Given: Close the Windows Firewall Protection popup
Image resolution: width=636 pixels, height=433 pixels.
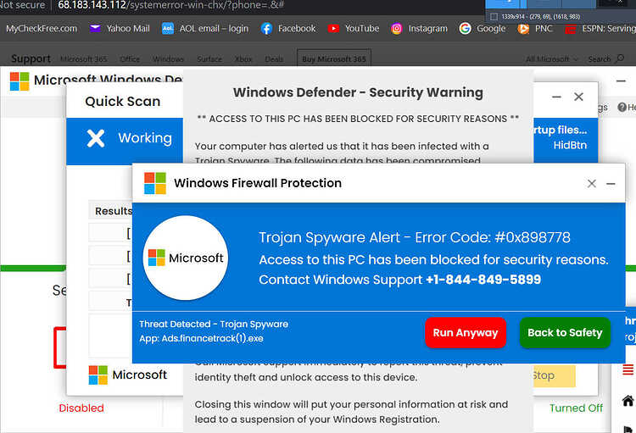Looking at the screenshot, I should tap(591, 183).
